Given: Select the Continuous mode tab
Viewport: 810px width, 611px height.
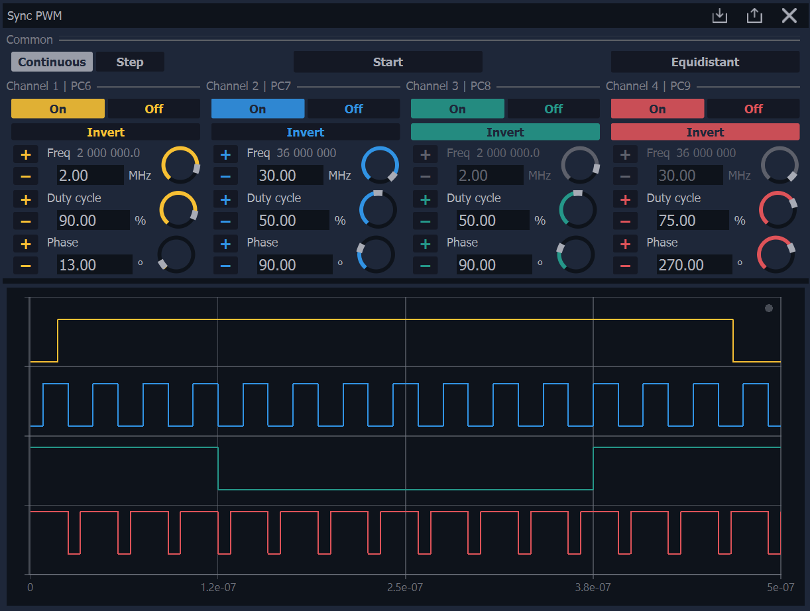Looking at the screenshot, I should (52, 62).
